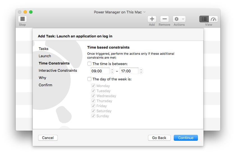This screenshot has width=236, height=153.
Task: Click the Go Back button
Action: point(159,138)
